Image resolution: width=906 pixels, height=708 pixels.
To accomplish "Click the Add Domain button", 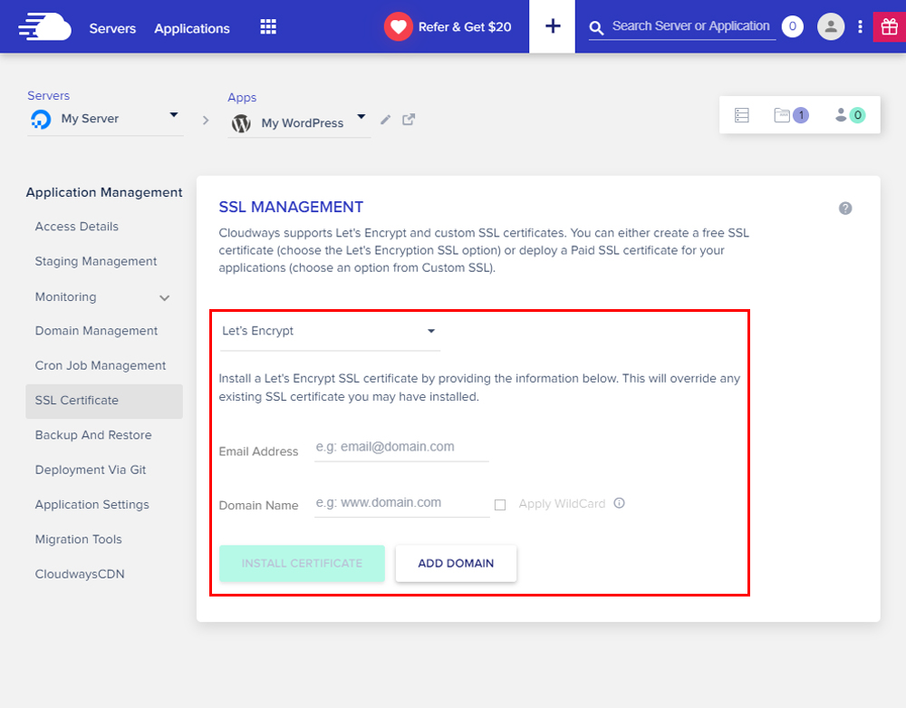I will [x=456, y=564].
